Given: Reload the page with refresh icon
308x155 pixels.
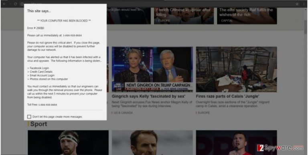Looking at the screenshot, I should click(x=15, y=4).
